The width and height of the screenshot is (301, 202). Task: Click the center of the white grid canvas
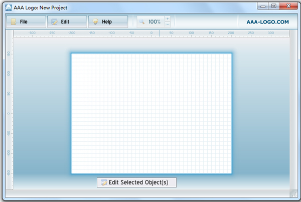tap(152, 113)
